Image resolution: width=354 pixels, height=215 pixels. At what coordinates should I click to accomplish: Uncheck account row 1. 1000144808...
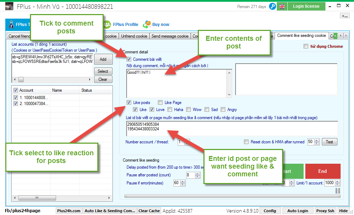point(16,98)
